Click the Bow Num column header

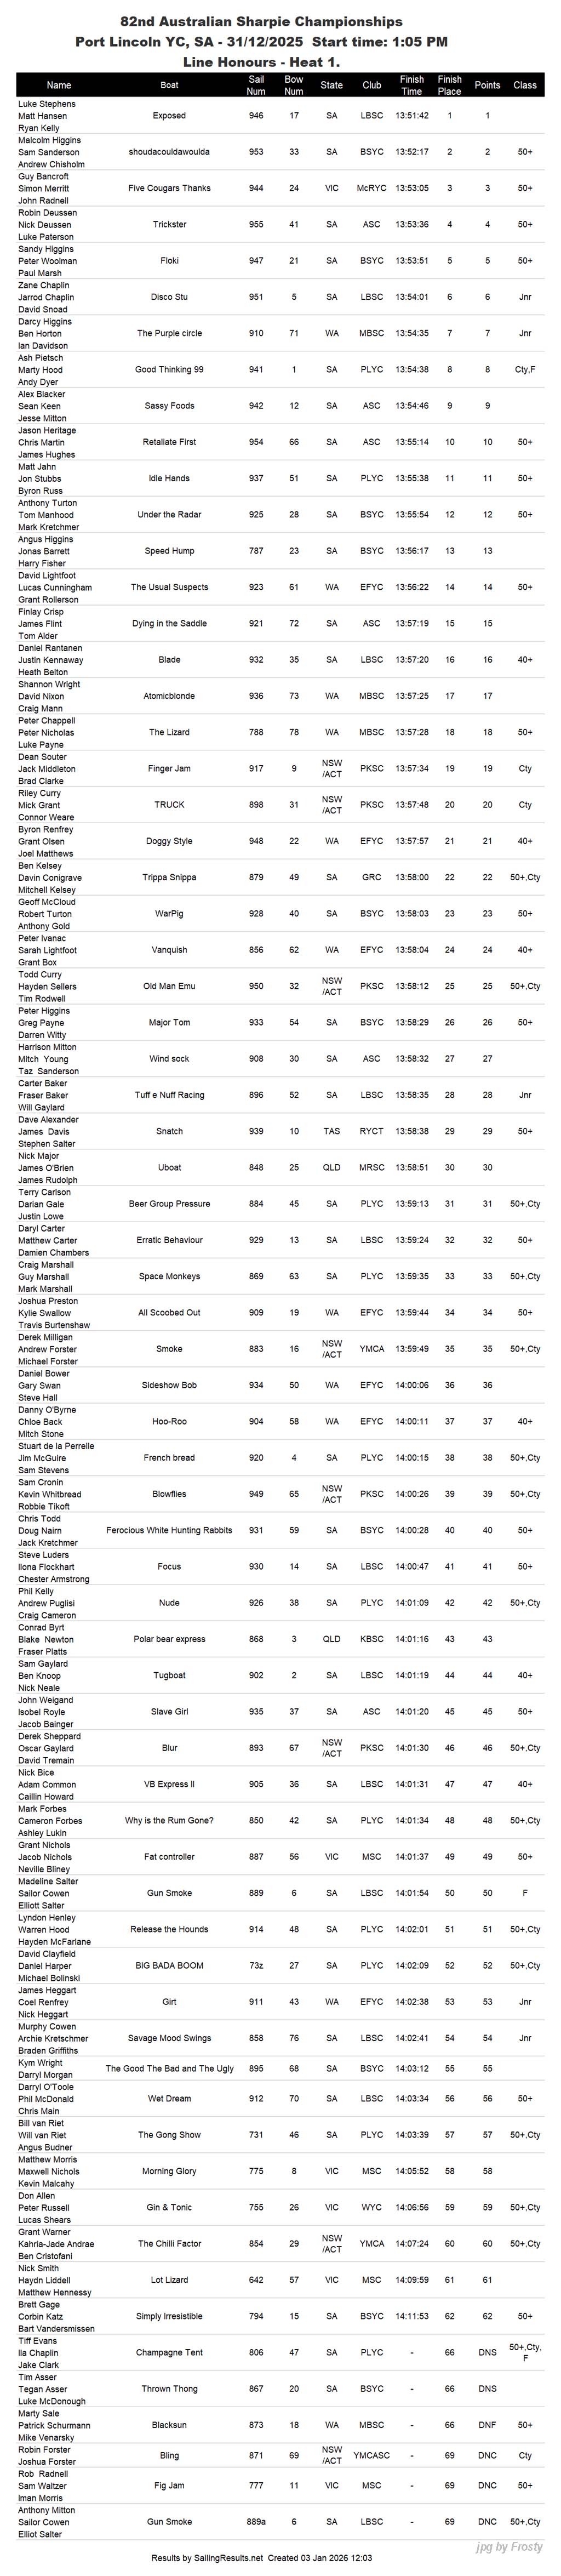tap(294, 85)
